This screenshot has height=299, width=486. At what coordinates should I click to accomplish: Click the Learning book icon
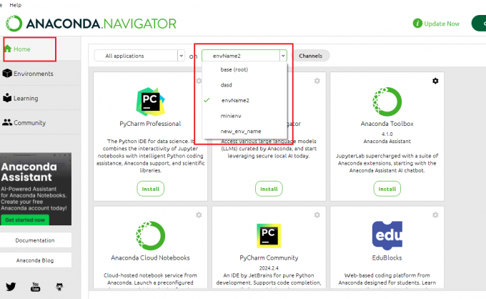pyautogui.click(x=7, y=98)
